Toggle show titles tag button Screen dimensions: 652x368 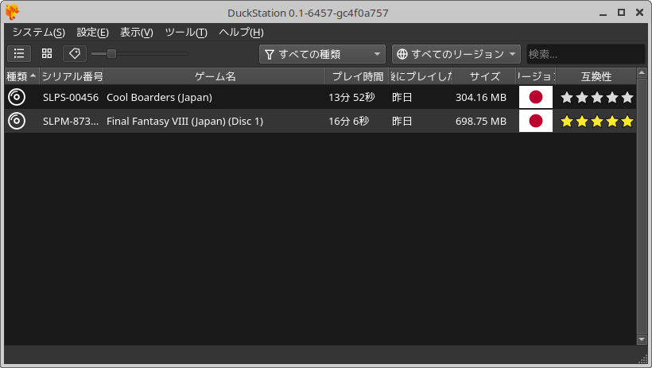(75, 53)
